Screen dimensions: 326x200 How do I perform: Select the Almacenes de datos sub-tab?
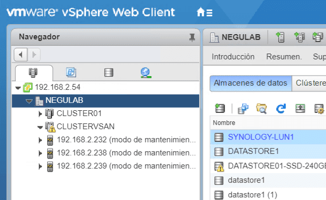[251, 83]
